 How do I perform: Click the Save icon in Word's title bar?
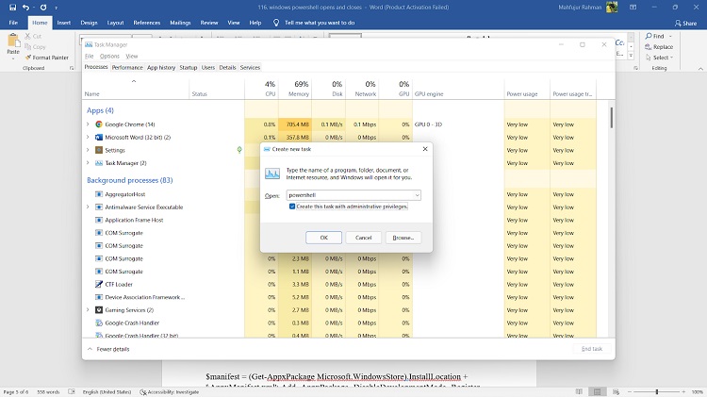10,7
